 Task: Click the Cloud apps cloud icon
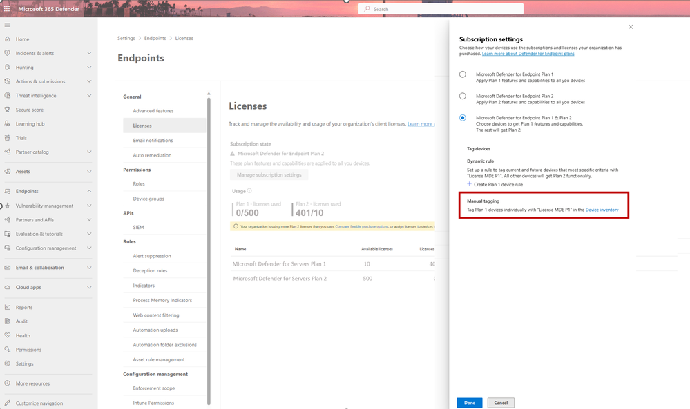[x=8, y=288]
